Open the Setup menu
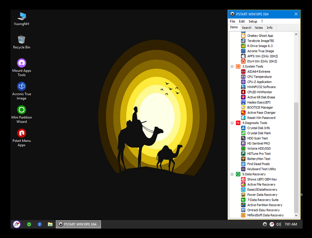Viewport: 312px width, 238px height. point(253,21)
